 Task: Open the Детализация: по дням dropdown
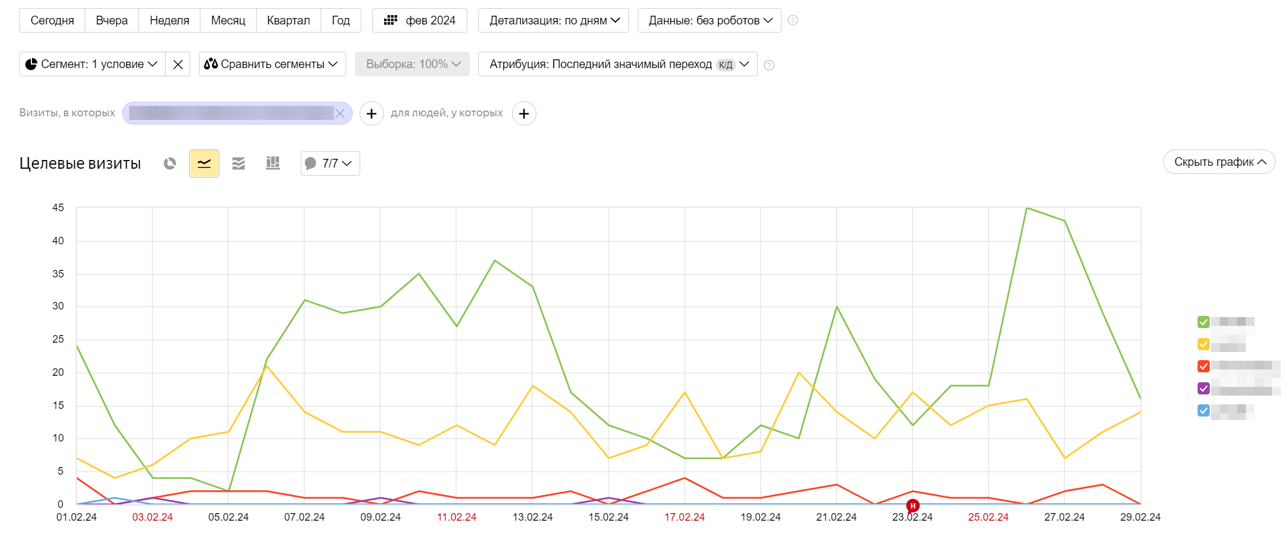pyautogui.click(x=553, y=20)
